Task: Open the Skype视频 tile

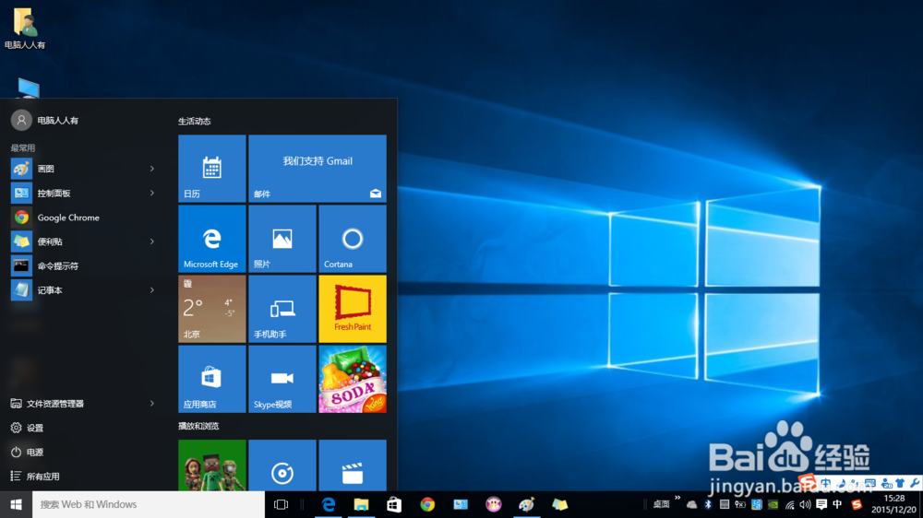Action: tap(282, 379)
